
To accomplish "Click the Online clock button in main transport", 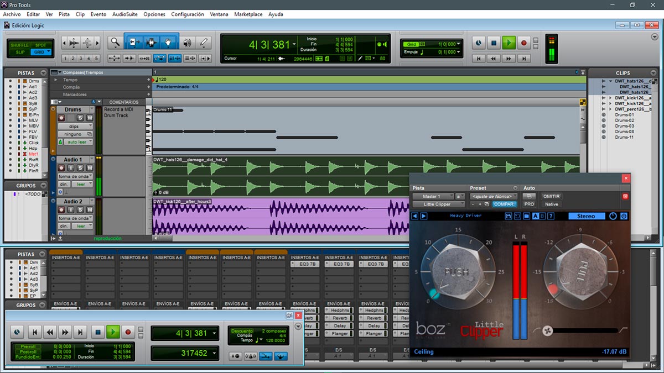I will pyautogui.click(x=479, y=43).
